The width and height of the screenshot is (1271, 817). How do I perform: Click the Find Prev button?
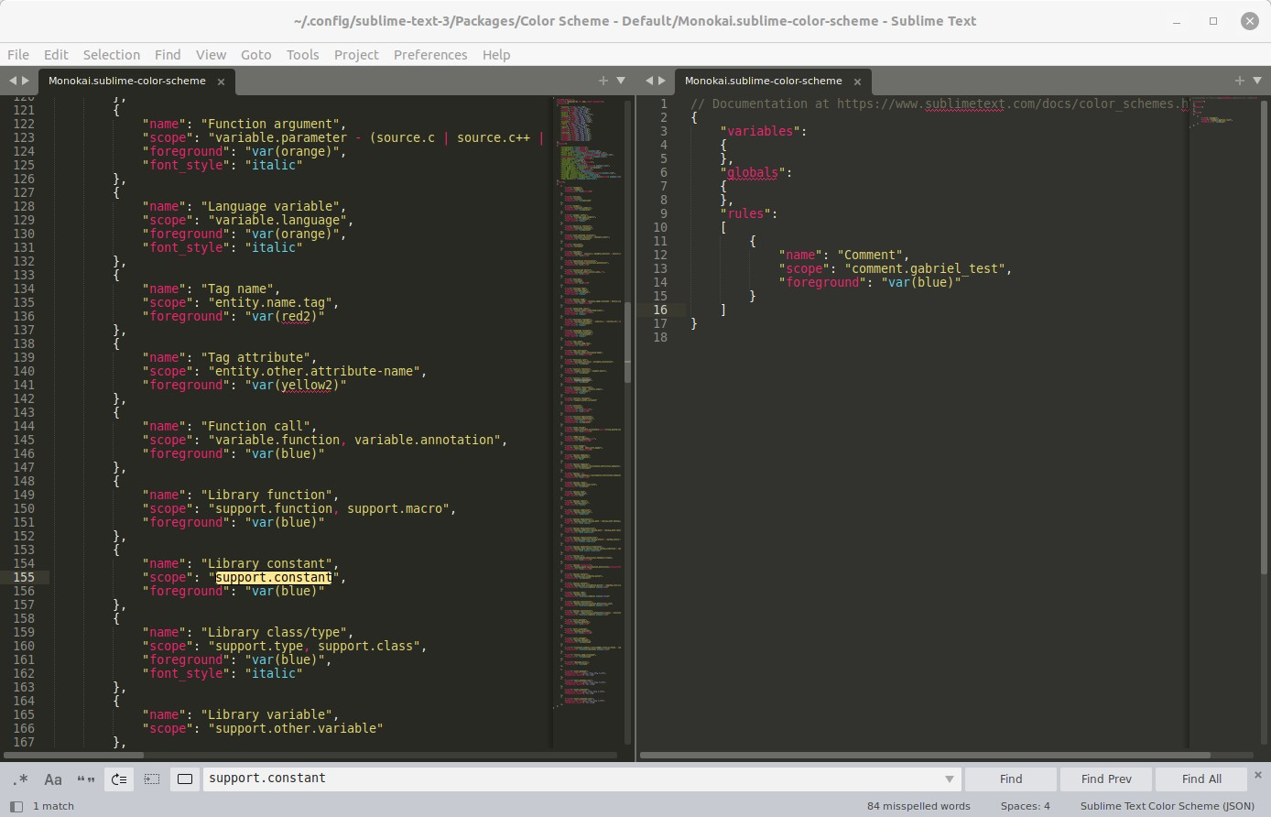click(1106, 779)
